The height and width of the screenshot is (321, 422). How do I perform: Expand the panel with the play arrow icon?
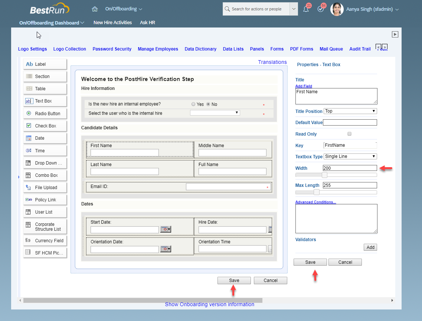(x=395, y=35)
